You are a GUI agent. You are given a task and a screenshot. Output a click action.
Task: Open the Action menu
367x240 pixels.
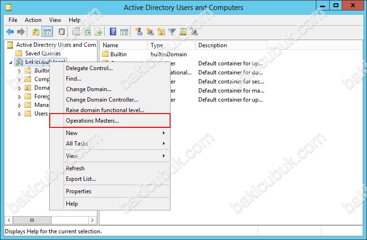(x=33, y=20)
